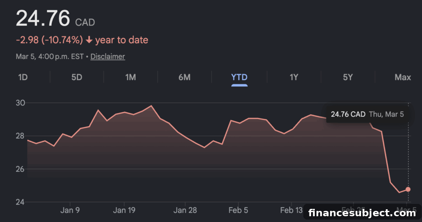Click the 24.76 CAD Thu, Mar 5 tooltip
The width and height of the screenshot is (422, 222).
(x=367, y=114)
